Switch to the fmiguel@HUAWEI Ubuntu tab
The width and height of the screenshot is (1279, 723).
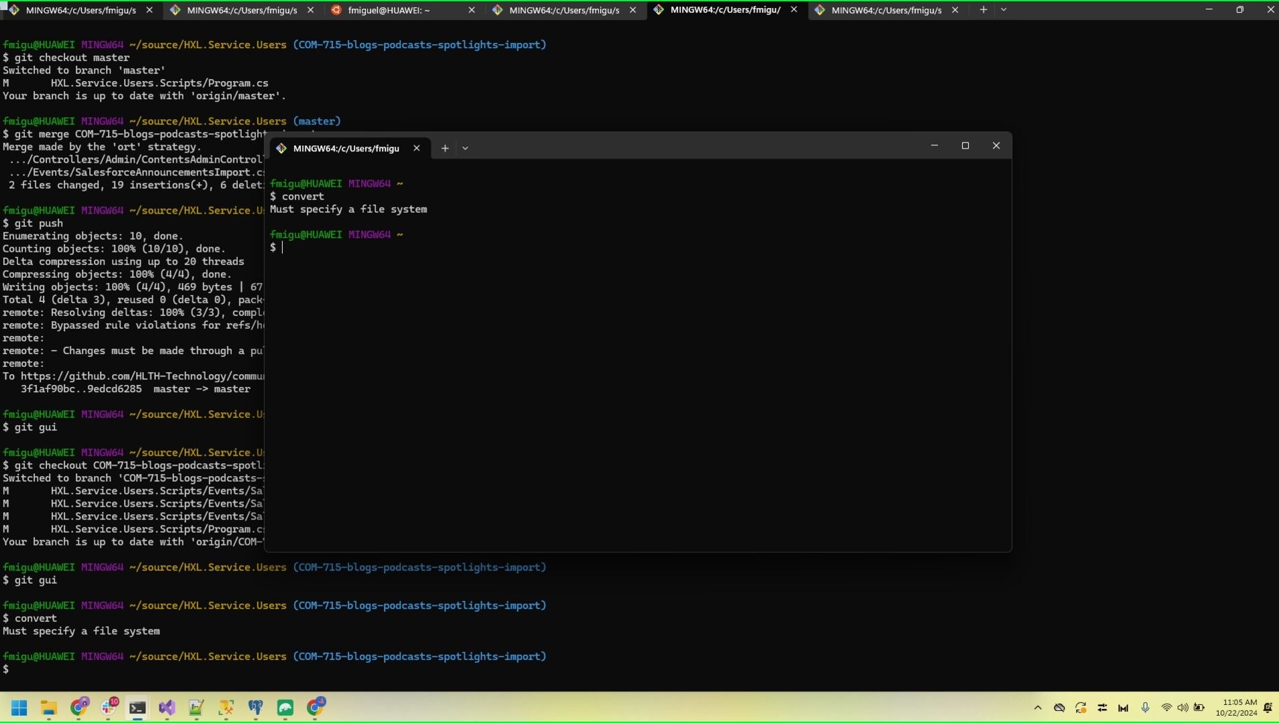point(389,10)
